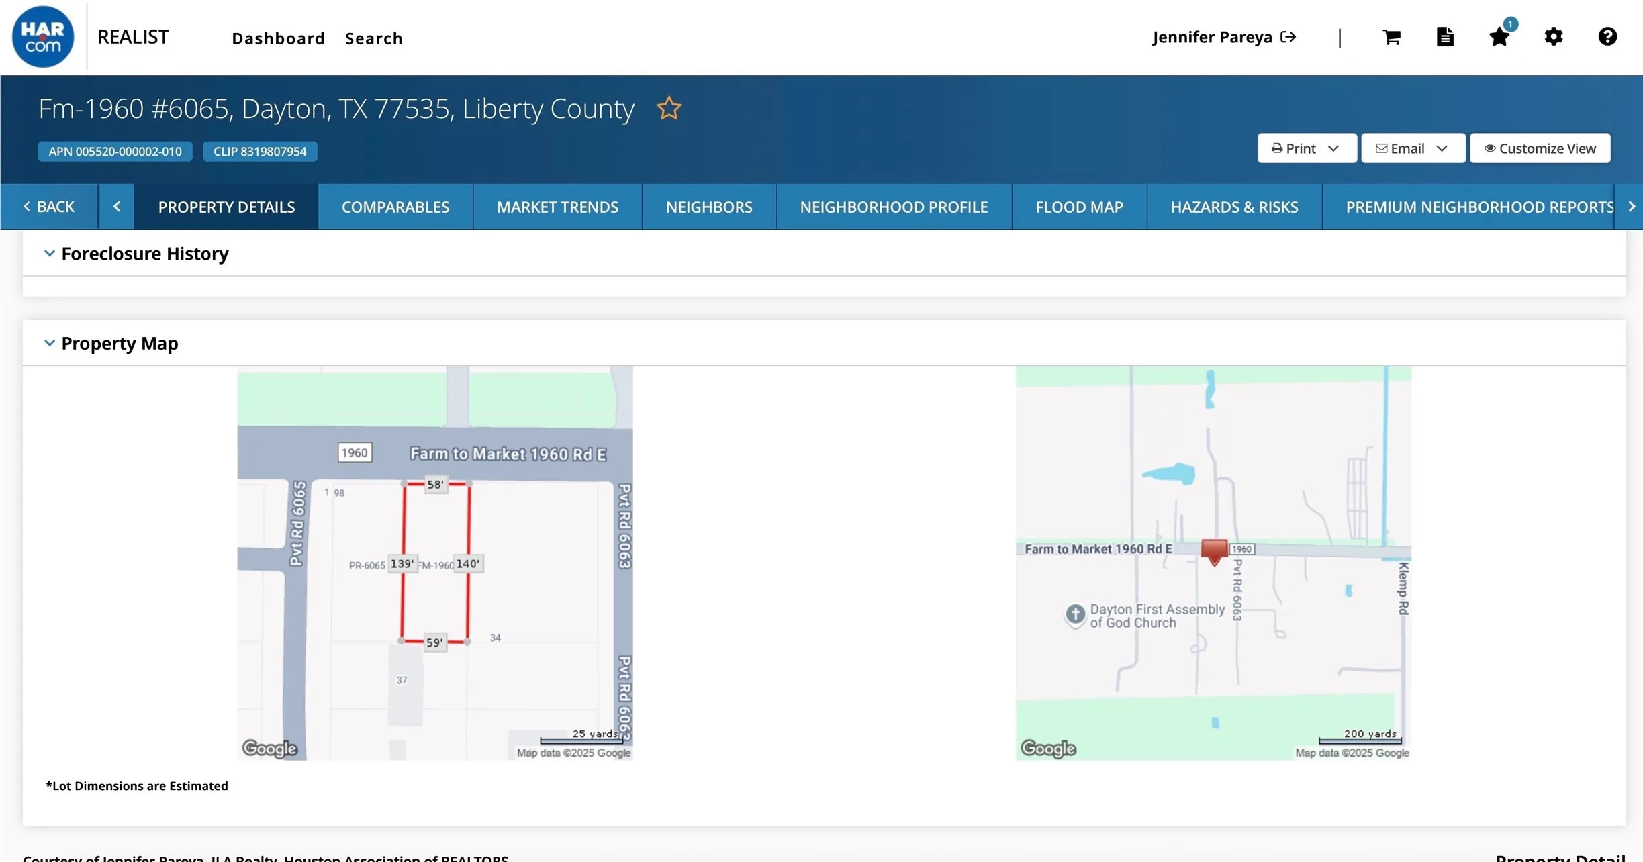
Task: Click the Pvt Rd 6065 road label
Action: coord(297,524)
